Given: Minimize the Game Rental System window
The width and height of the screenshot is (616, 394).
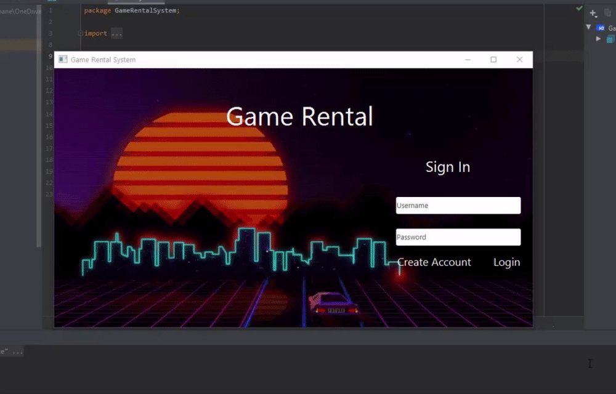Looking at the screenshot, I should (468, 60).
